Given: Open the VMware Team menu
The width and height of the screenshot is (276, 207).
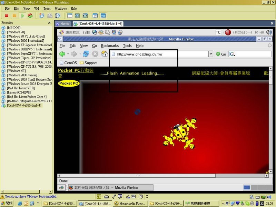Looking at the screenshot, I should 47,9.
